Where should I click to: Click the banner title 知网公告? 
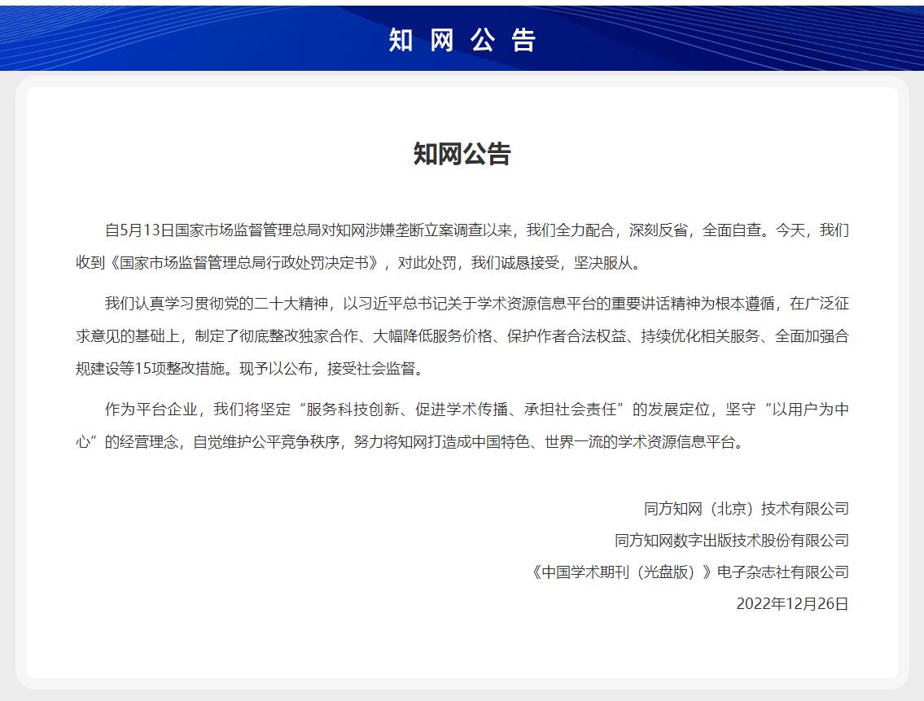[x=462, y=40]
